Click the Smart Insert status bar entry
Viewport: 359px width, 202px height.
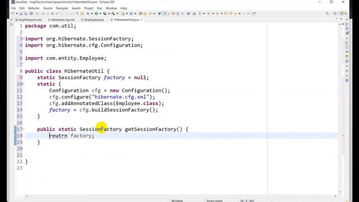click(x=214, y=201)
